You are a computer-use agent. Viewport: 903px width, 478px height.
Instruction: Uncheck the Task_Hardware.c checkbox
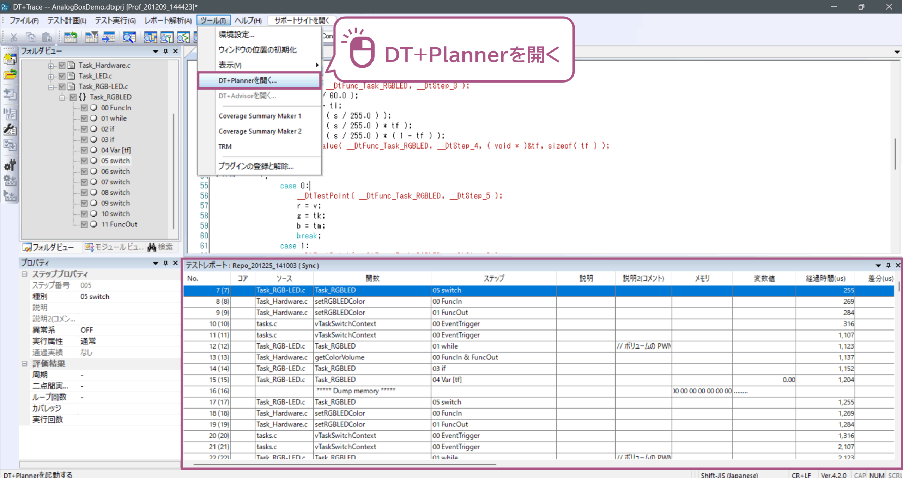coord(62,66)
